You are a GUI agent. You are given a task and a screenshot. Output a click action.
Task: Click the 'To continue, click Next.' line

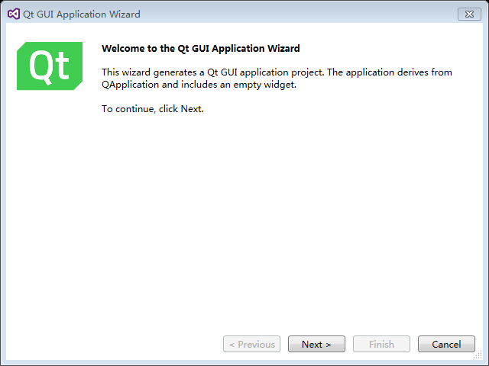click(x=153, y=109)
